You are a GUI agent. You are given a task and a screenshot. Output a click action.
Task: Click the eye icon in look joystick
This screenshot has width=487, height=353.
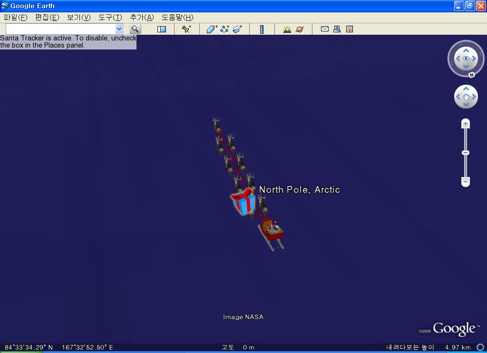tap(466, 59)
